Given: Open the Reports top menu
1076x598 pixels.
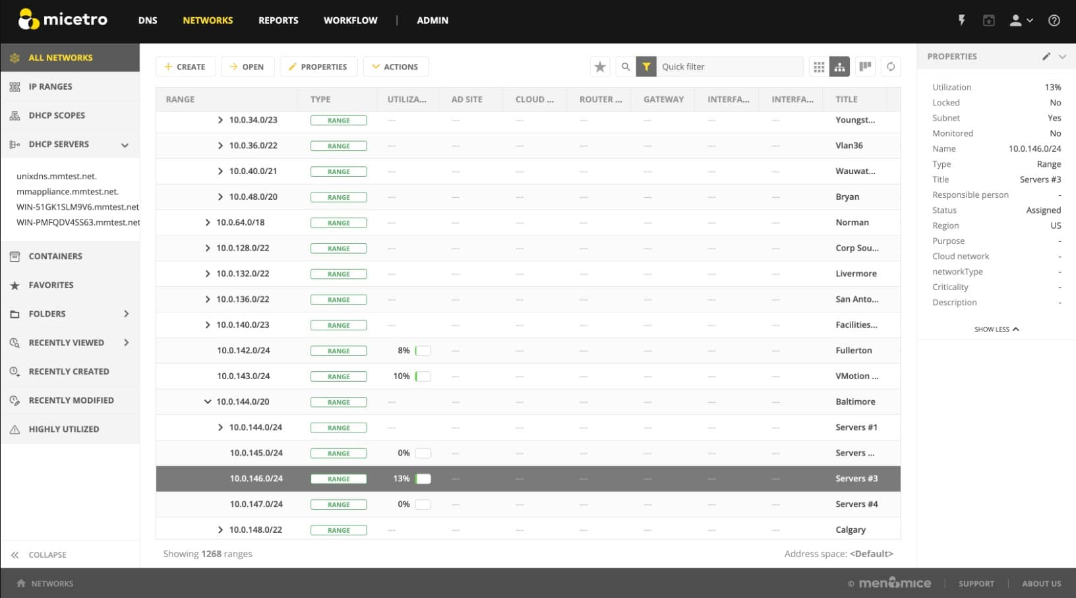Looking at the screenshot, I should pyautogui.click(x=278, y=20).
